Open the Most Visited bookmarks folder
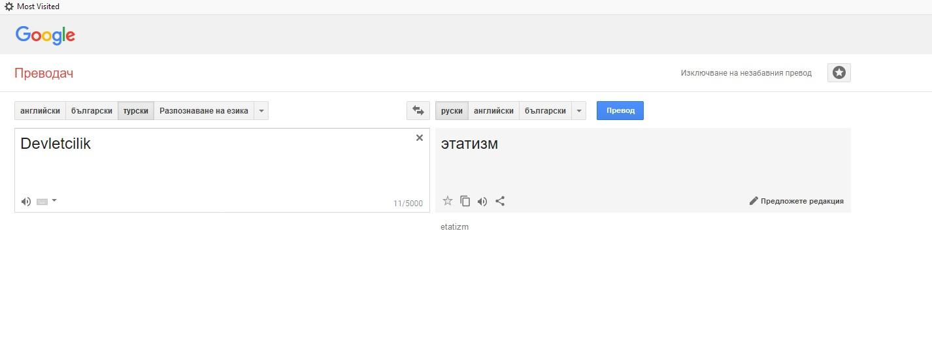Viewport: 932px width, 355px height. (38, 7)
